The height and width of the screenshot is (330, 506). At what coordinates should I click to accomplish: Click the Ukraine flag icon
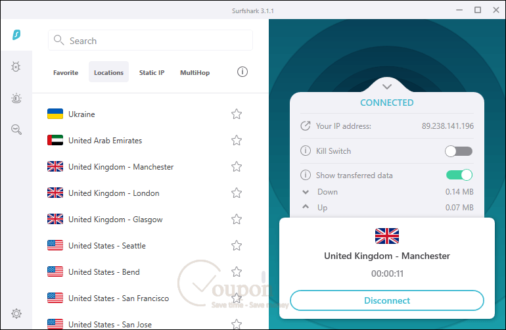pyautogui.click(x=55, y=114)
